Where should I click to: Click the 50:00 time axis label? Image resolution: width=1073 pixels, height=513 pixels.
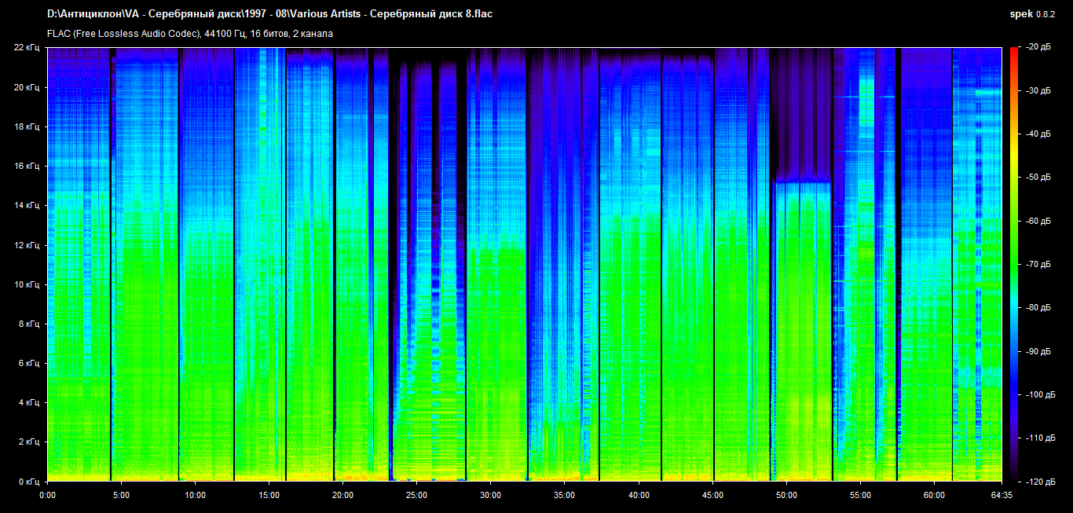coord(786,495)
